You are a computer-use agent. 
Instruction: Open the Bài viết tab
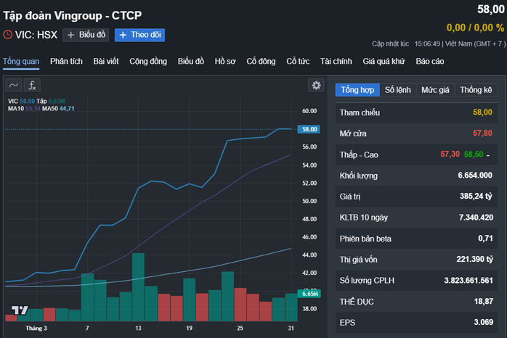[x=106, y=62]
